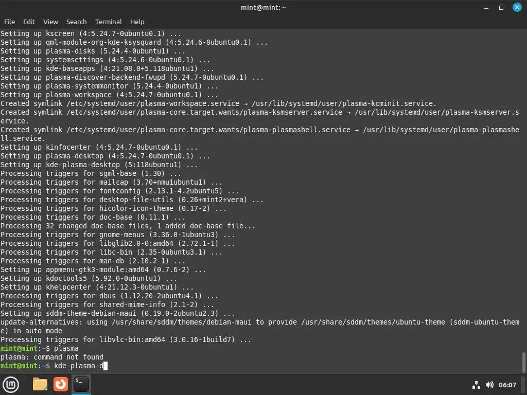Click the typed 'kde-plasma-d' command text
The height and width of the screenshot is (395, 527).
(x=79, y=366)
